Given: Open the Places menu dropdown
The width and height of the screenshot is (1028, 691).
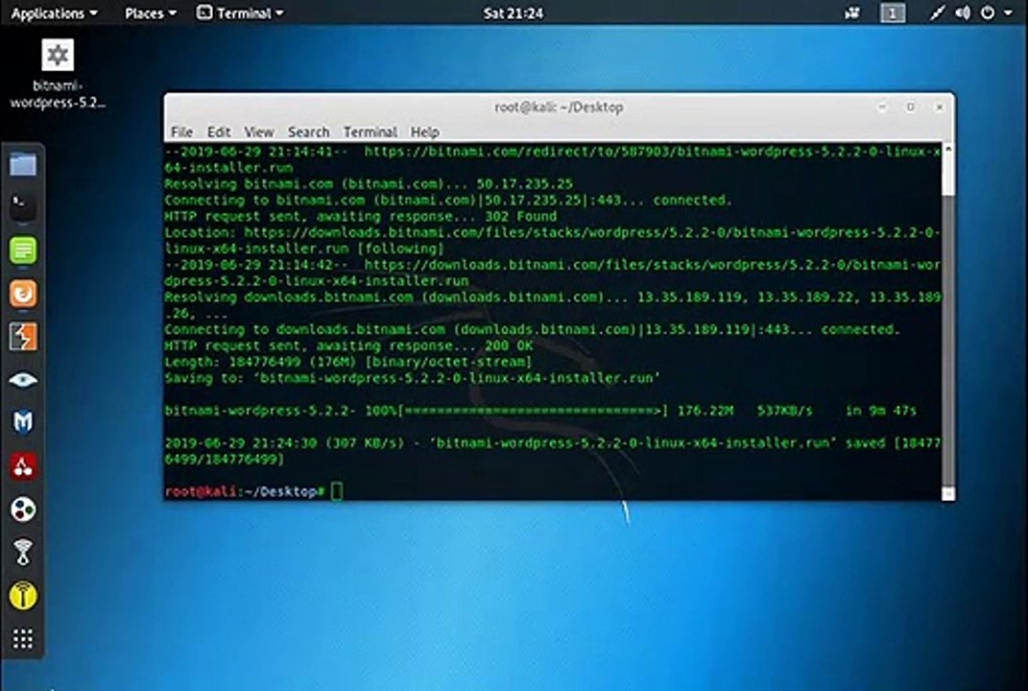Looking at the screenshot, I should [150, 13].
